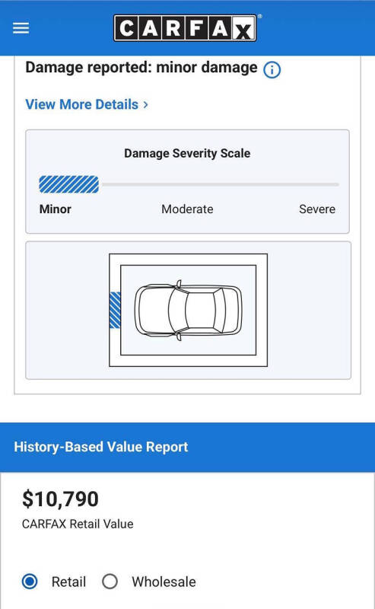Screen dimensions: 375x609
Task: Click the CARFAX Retail Value caption
Action: click(x=78, y=524)
